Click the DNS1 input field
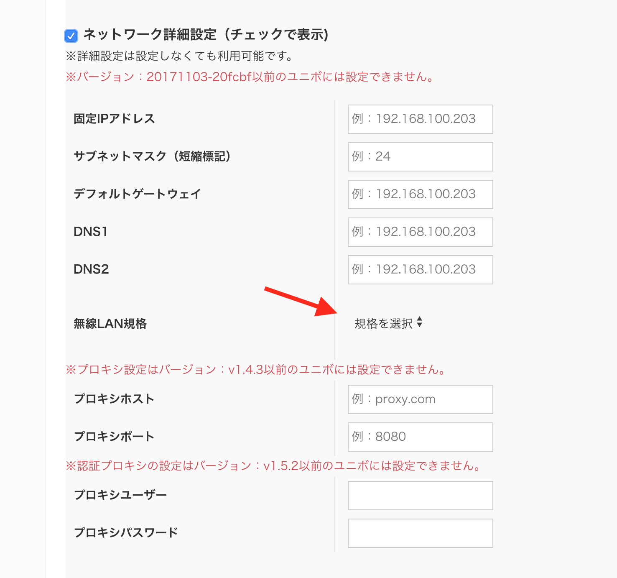The width and height of the screenshot is (617, 578). [x=421, y=232]
